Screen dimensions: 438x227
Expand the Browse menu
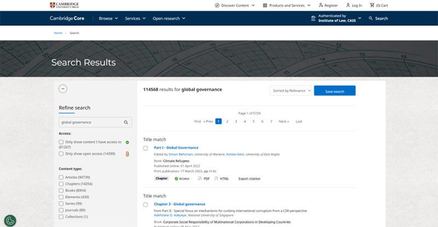tap(108, 18)
